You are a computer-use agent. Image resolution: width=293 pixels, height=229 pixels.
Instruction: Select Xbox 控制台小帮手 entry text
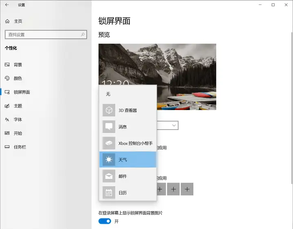(136, 143)
